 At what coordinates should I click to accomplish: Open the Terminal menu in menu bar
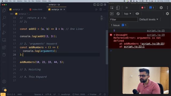(38, 1)
